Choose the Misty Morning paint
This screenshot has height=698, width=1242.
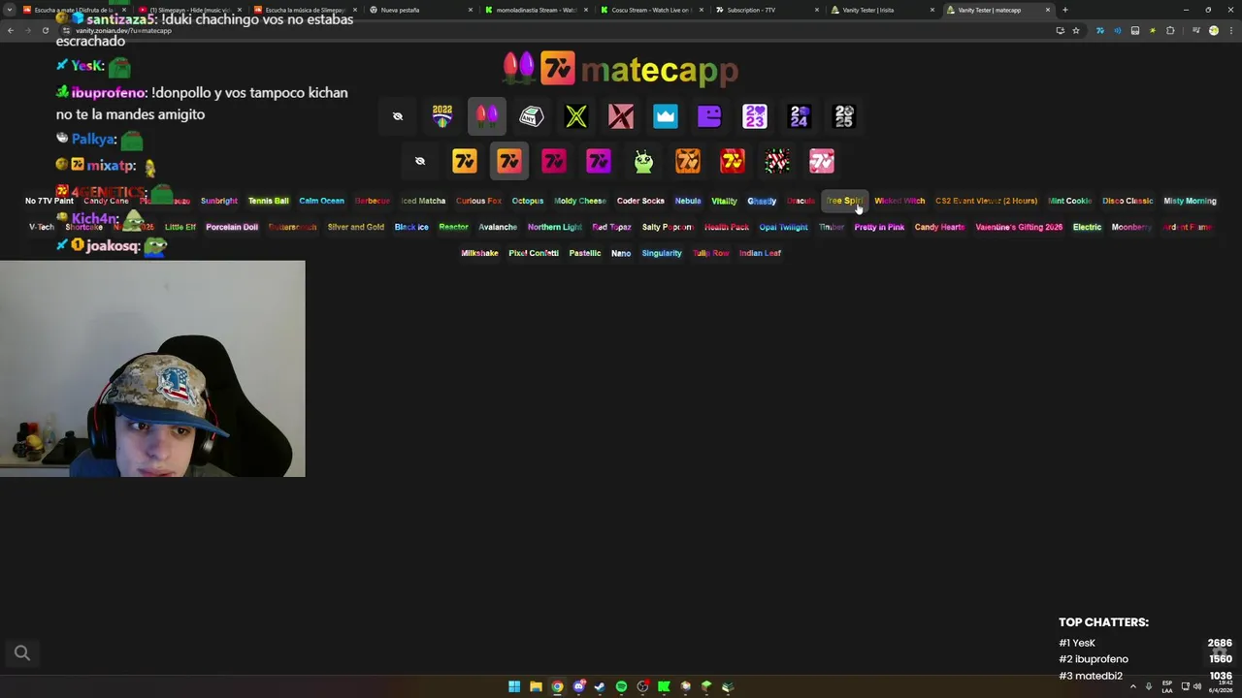tap(1190, 201)
